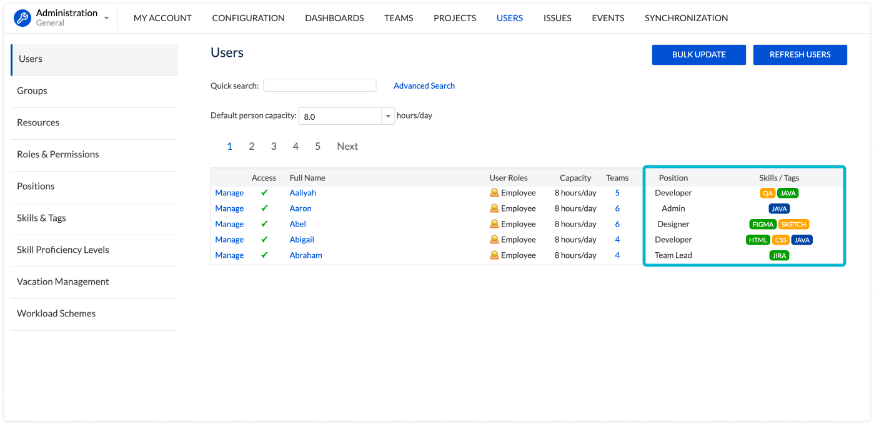Open the default person capacity dropdown
The height and width of the screenshot is (425, 874).
point(388,116)
